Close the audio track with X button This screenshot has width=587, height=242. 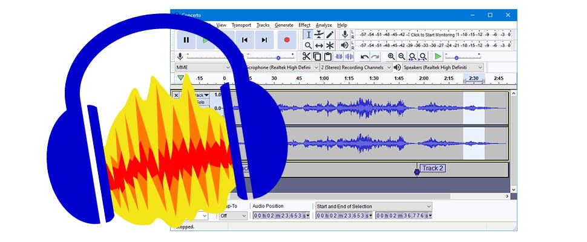(176, 95)
